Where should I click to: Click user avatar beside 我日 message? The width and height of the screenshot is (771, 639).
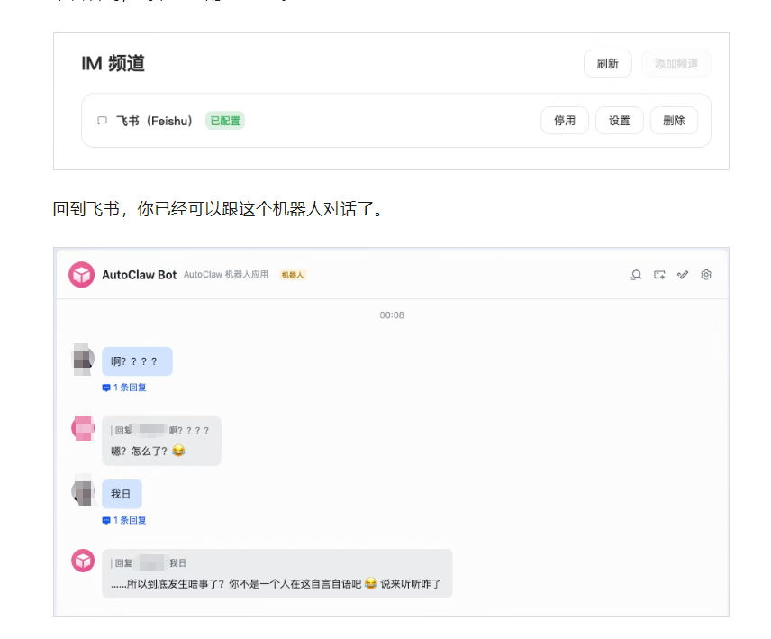point(83,491)
